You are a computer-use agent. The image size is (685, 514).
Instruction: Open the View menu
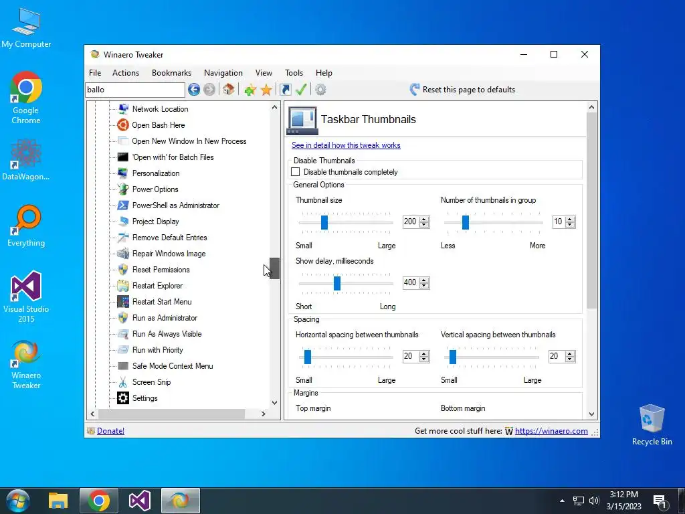pos(264,73)
